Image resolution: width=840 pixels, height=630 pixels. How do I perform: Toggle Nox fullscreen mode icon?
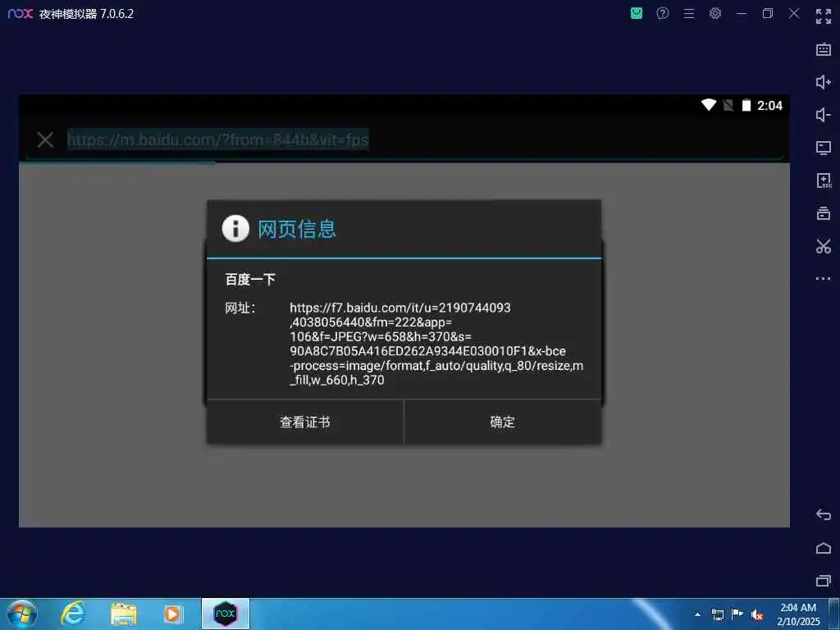click(824, 16)
